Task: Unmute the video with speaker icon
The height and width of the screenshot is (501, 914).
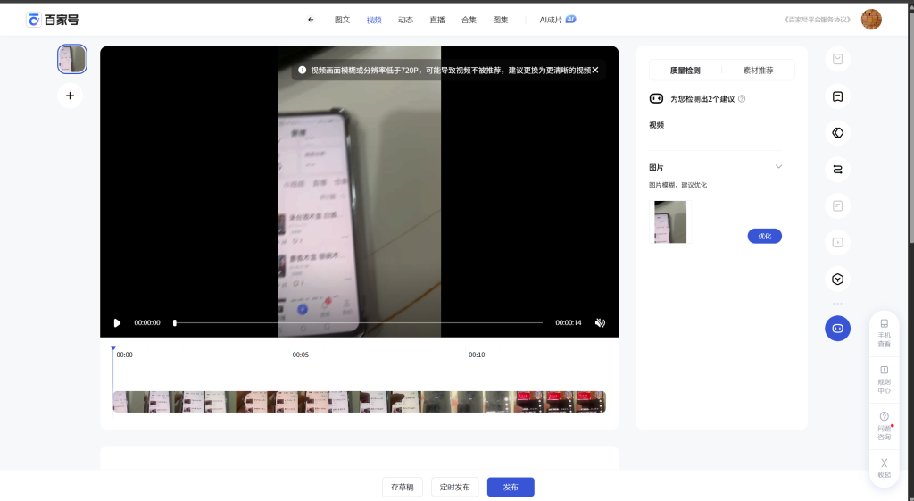Action: click(600, 323)
